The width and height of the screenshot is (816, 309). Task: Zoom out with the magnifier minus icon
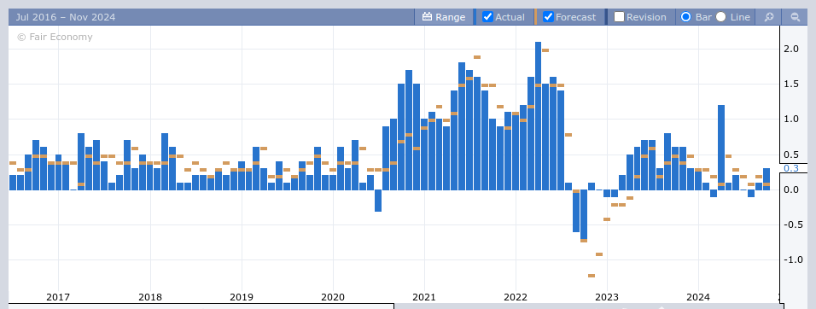[x=796, y=17]
